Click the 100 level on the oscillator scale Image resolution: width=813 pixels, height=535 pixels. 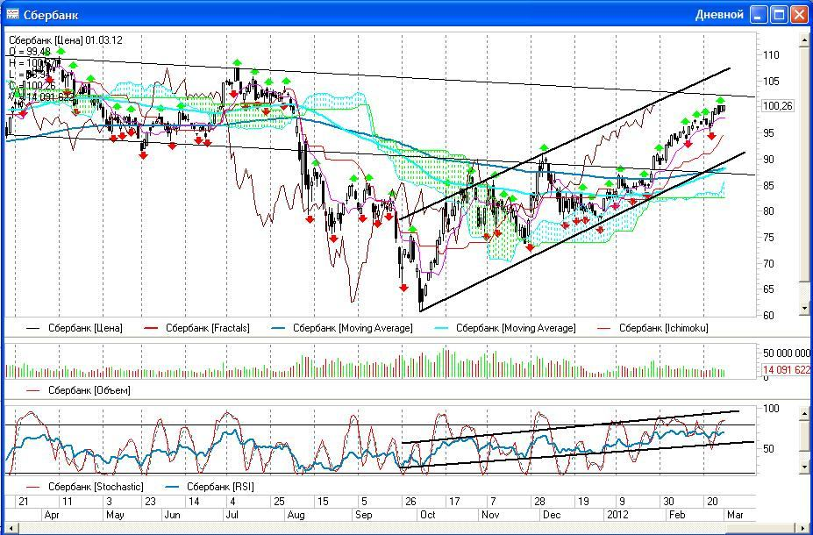click(771, 409)
